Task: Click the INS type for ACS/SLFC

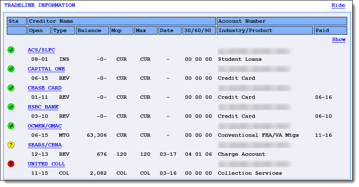Action: (x=64, y=59)
